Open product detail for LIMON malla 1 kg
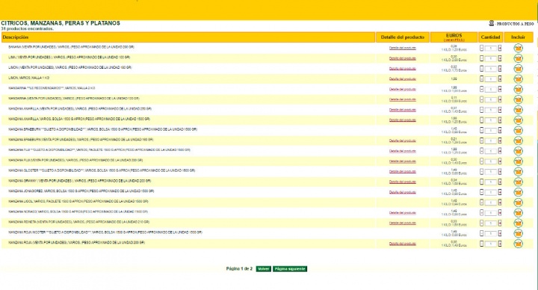Image resolution: width=538 pixels, height=290 pixels. (403, 79)
